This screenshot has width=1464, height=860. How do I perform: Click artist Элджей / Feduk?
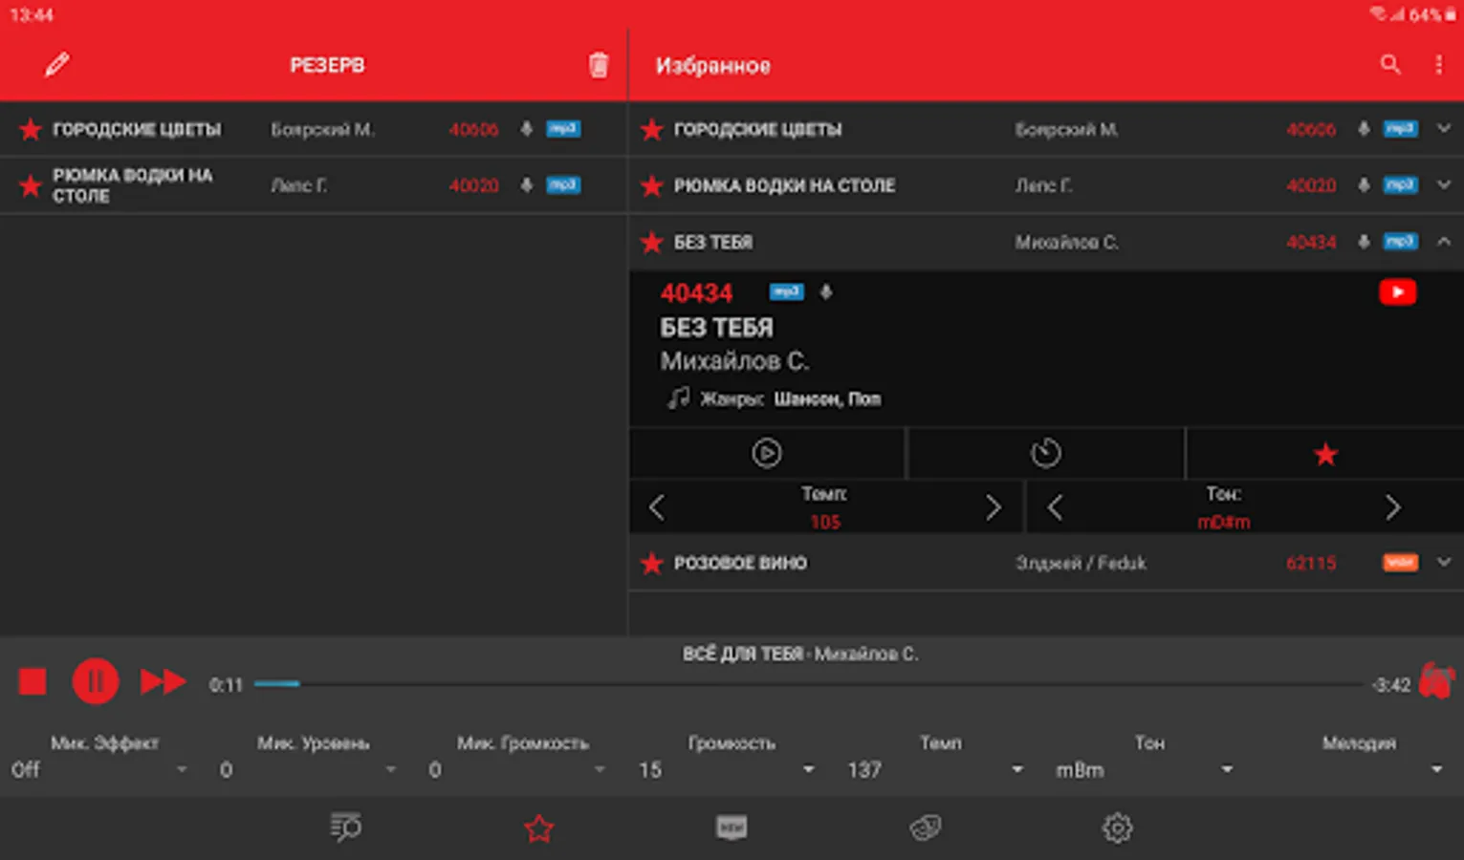point(1081,563)
